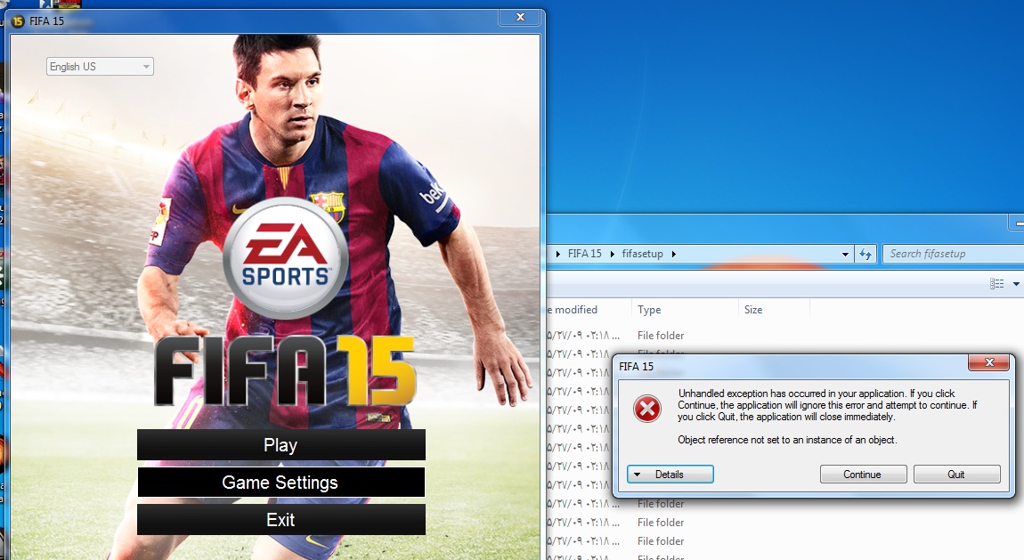Select the first File folder row
1024x560 pixels.
click(x=785, y=336)
